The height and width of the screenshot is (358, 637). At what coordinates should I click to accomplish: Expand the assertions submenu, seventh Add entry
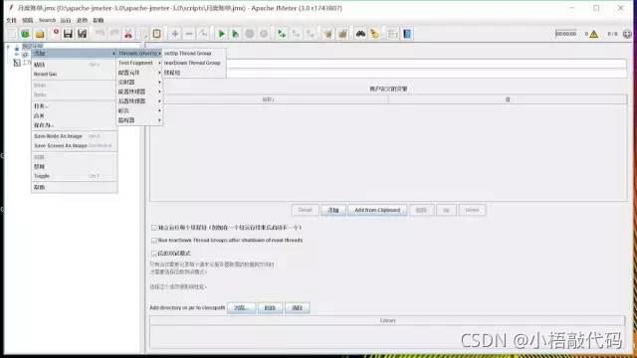(x=139, y=110)
